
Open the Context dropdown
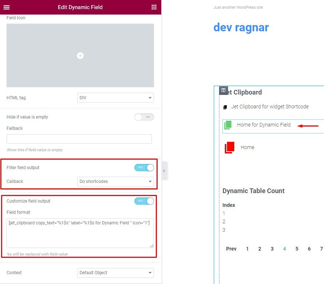[x=116, y=273]
